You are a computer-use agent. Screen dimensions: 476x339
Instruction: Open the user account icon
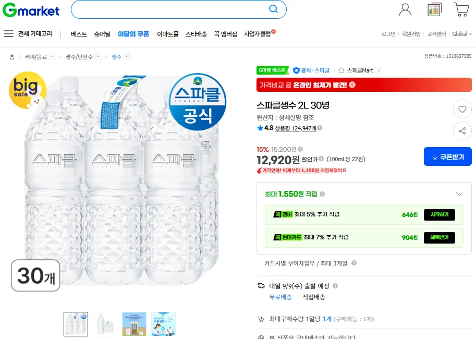click(405, 9)
